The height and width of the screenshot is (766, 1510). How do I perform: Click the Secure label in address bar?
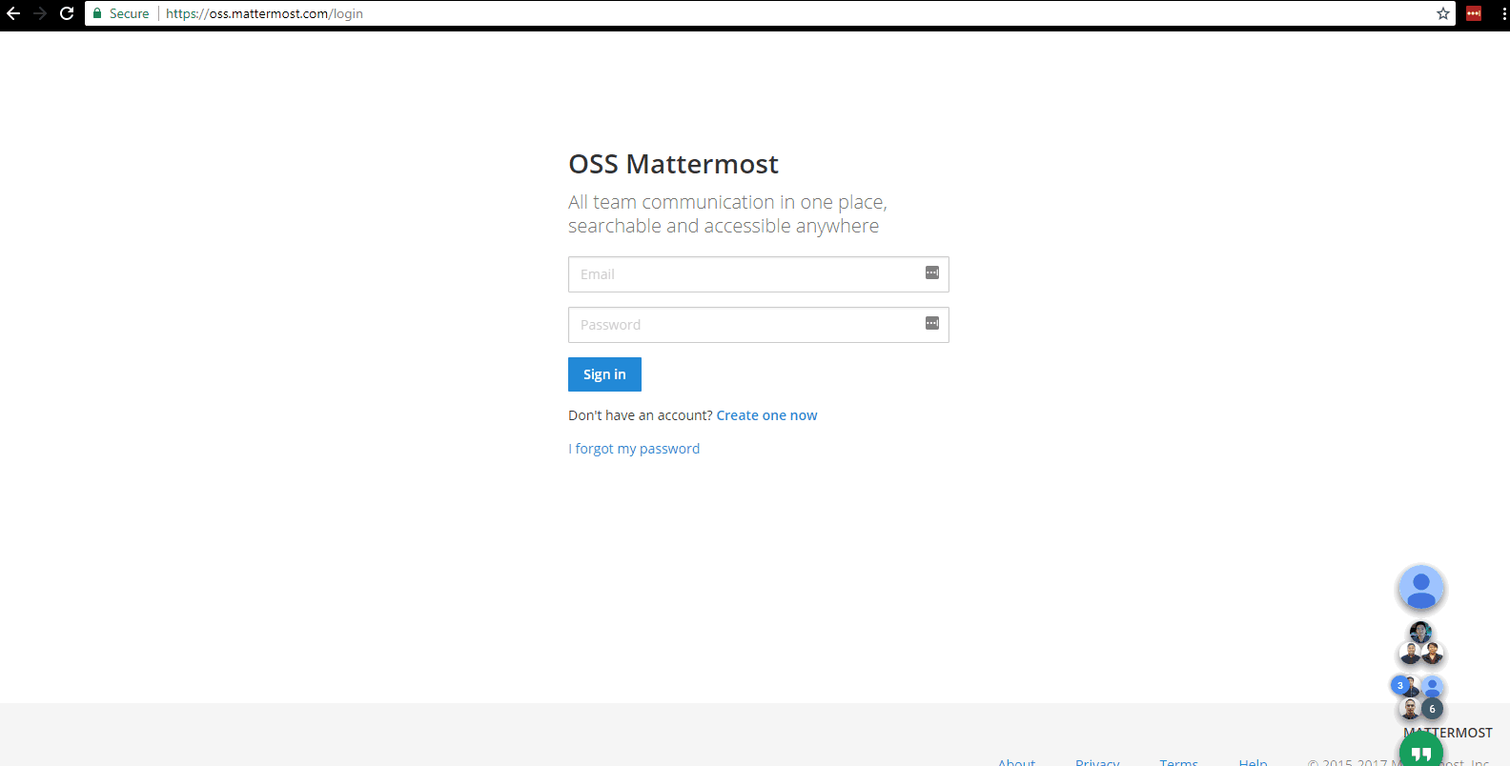coord(129,13)
